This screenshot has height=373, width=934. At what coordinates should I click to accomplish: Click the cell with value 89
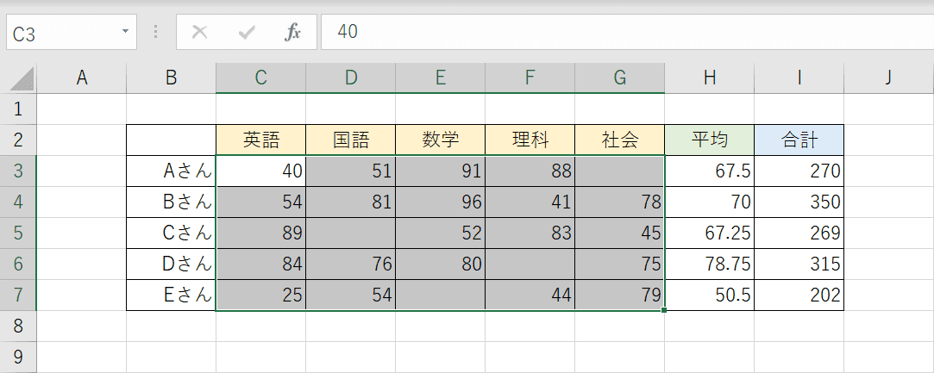[261, 233]
